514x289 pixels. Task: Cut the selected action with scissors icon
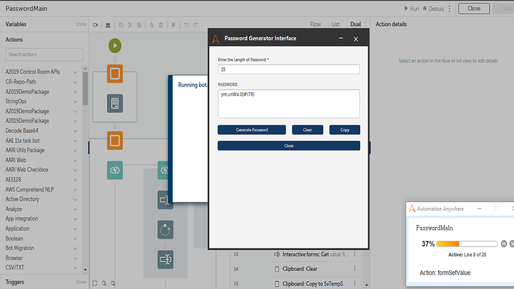click(130, 25)
